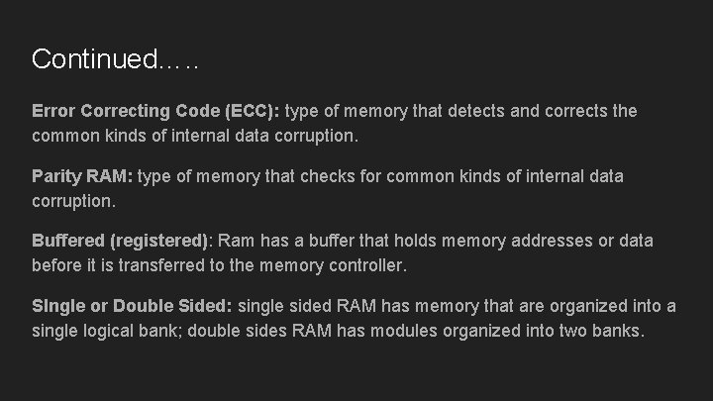
Task: Click the text 'single sided RAM has memory'
Action: pyautogui.click(x=345, y=306)
